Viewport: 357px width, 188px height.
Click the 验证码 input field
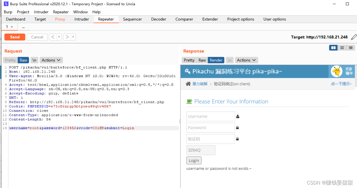pyautogui.click(x=211, y=139)
